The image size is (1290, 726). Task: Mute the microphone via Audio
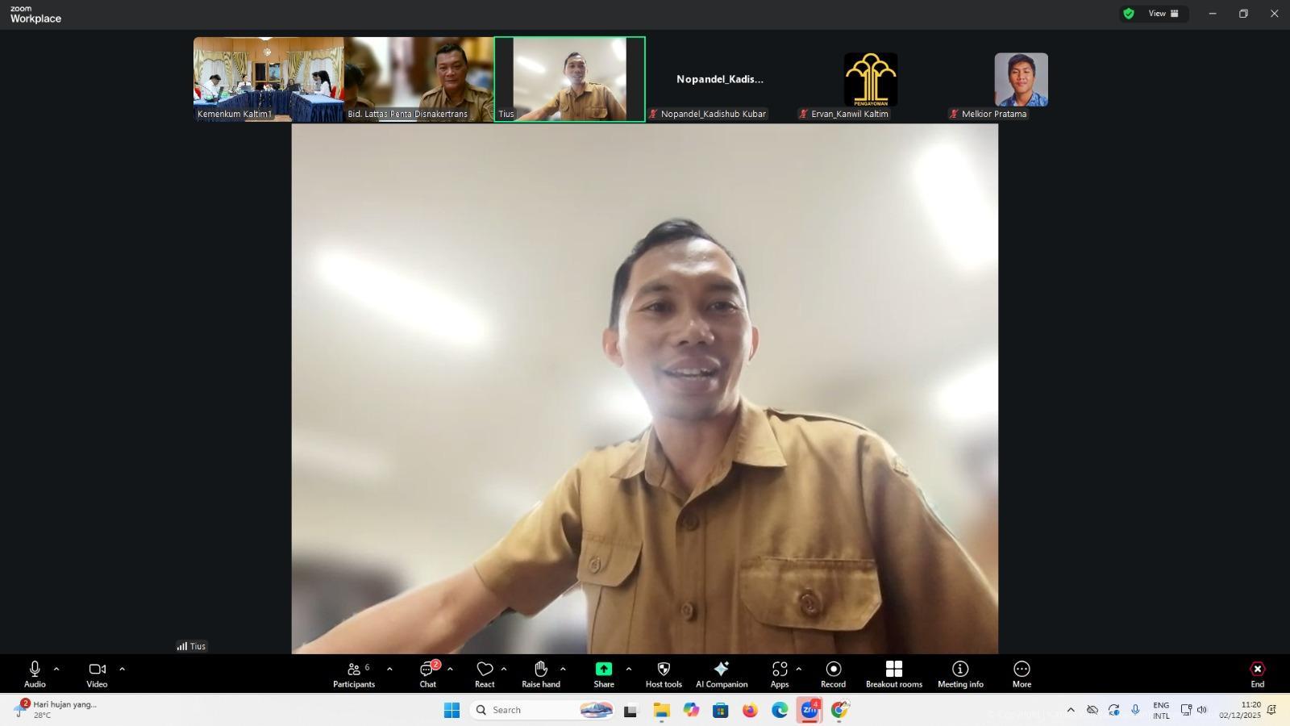[35, 674]
